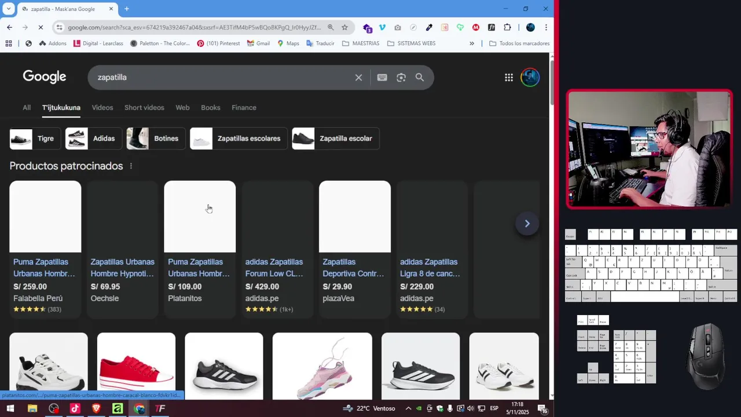Screen dimensions: 741x417
Task: Switch to the Books tab
Action: coord(211,108)
